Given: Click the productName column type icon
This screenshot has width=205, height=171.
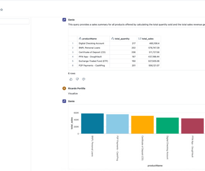Looking at the screenshot, I should [x=80, y=39].
